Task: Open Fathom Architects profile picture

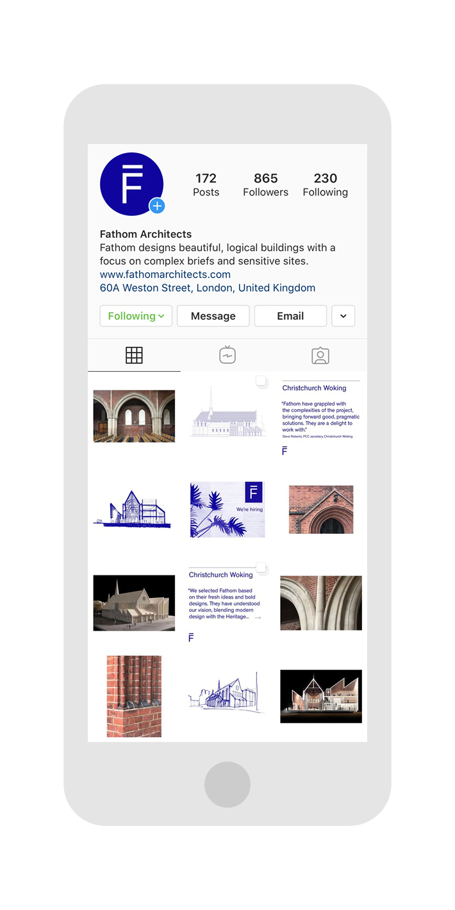Action: (132, 184)
